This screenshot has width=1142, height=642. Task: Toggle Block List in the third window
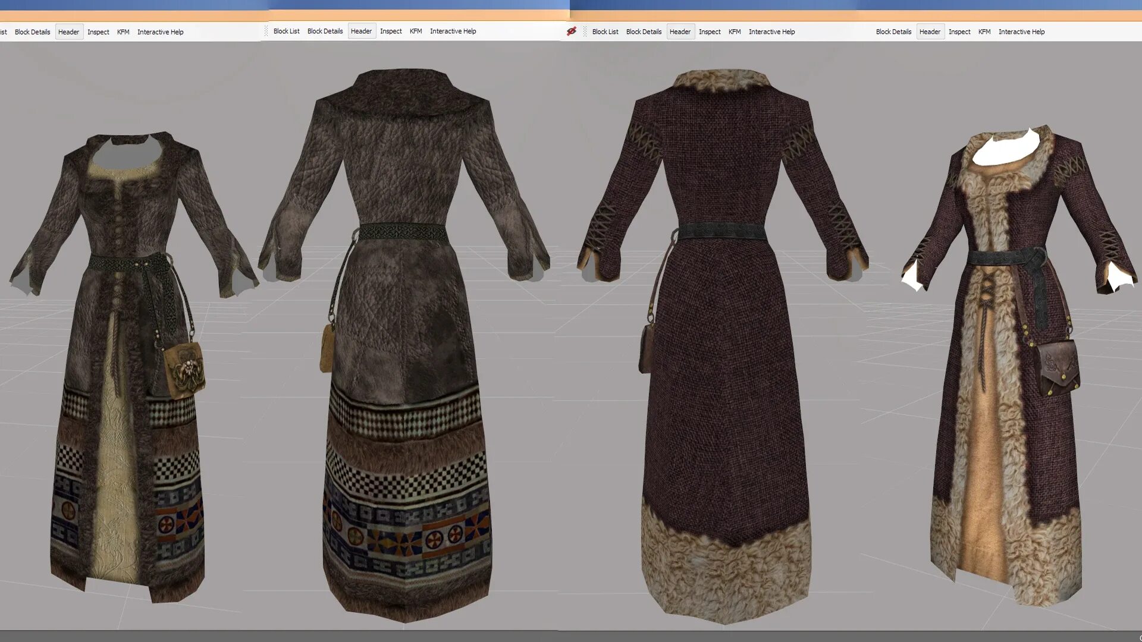click(x=605, y=32)
